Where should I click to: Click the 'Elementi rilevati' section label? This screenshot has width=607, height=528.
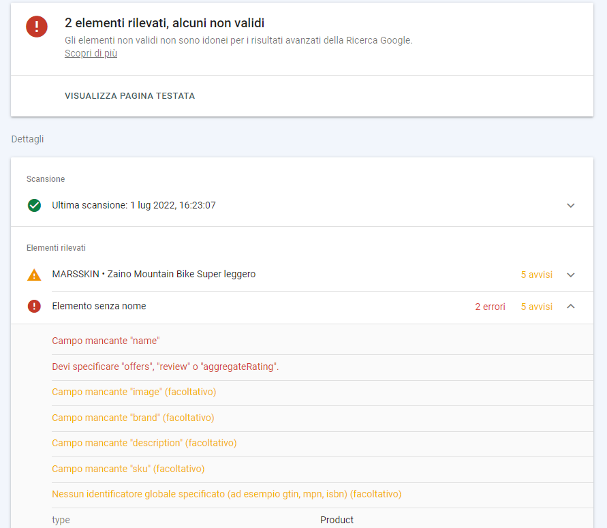[x=56, y=248]
